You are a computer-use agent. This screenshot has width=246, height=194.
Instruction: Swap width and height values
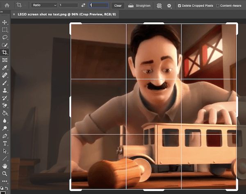(83, 5)
